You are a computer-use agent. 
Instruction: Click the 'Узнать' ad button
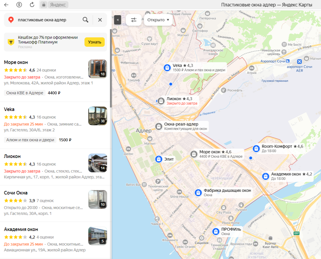click(x=95, y=42)
